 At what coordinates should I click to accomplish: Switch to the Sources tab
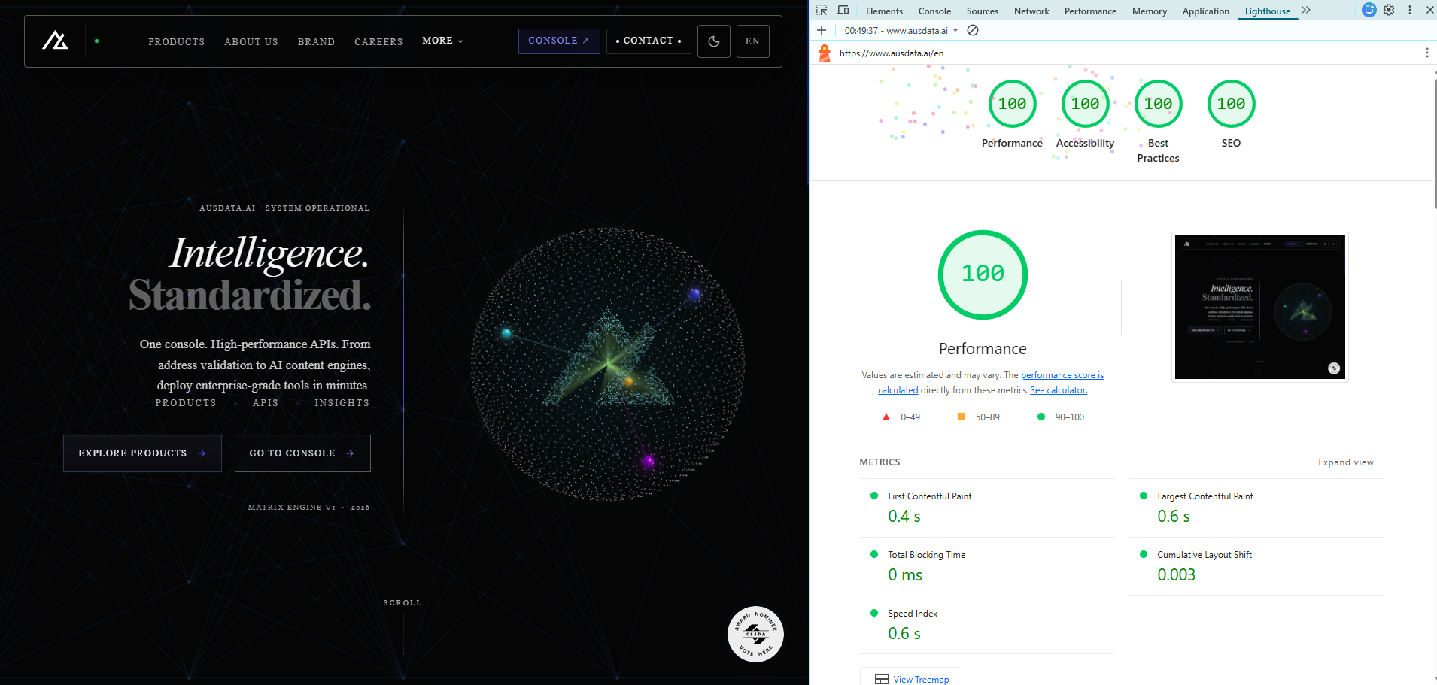pyautogui.click(x=983, y=11)
